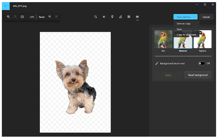Click the Cancel button
Image resolution: width=219 pixels, height=138 pixels.
click(206, 17)
